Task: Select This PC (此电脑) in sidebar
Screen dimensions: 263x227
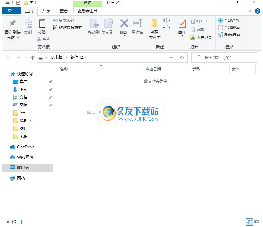Action: coord(28,168)
